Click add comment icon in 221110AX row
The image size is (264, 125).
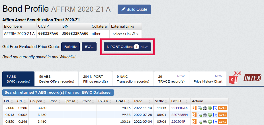200,108
